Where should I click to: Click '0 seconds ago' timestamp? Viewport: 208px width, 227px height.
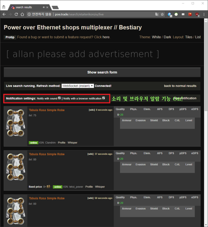tap(104, 110)
